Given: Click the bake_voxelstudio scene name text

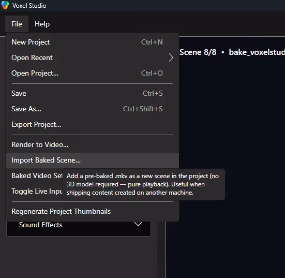Looking at the screenshot, I should click(x=257, y=52).
